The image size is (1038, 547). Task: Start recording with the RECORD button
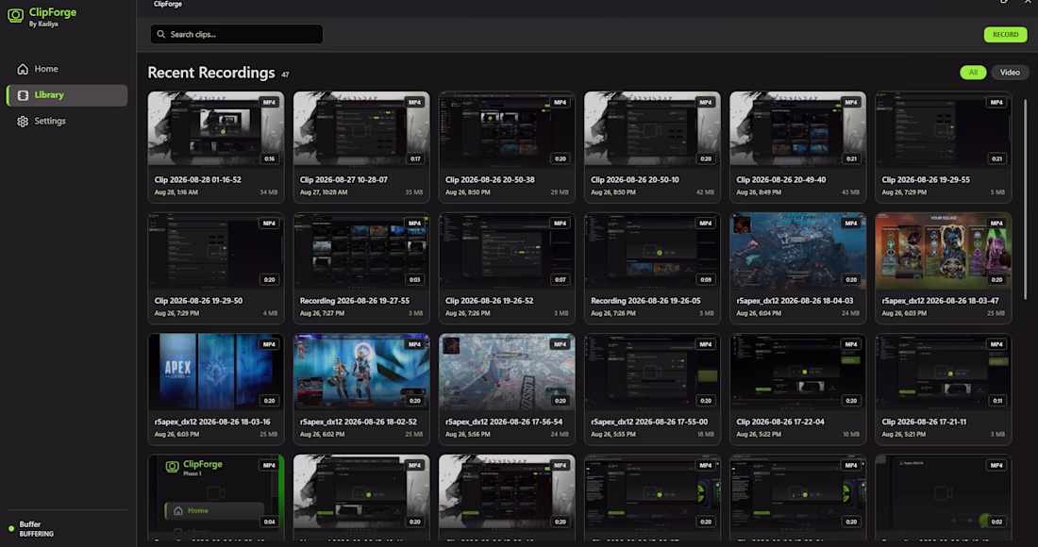tap(1005, 34)
